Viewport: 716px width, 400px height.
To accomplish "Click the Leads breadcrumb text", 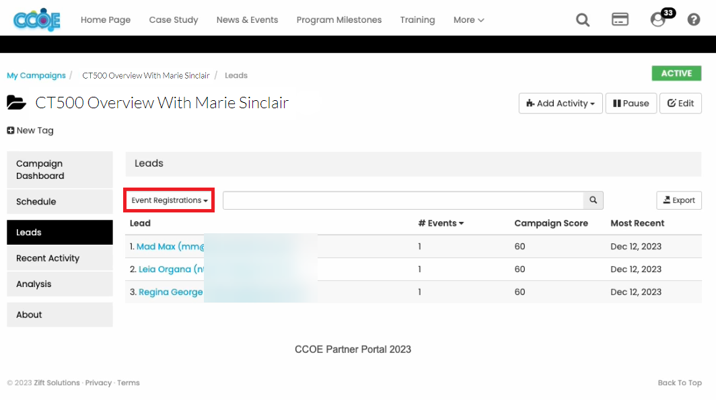I will (236, 75).
